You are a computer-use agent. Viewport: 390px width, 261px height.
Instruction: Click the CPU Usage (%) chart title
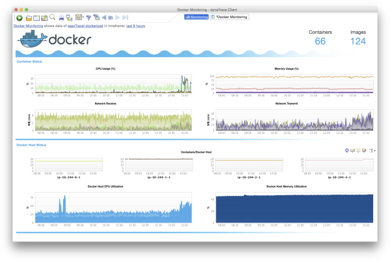(x=105, y=68)
